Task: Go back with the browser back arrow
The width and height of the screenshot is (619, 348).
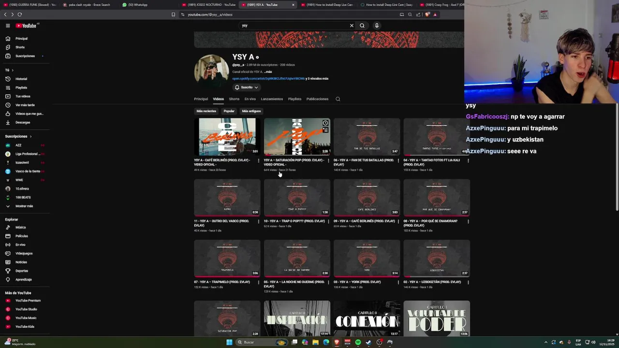Action: coord(6,14)
